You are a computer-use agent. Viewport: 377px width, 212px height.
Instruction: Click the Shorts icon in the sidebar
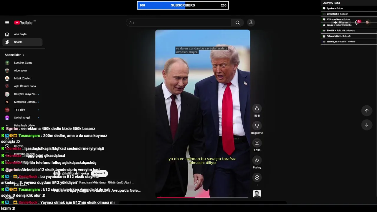[x=7, y=42]
